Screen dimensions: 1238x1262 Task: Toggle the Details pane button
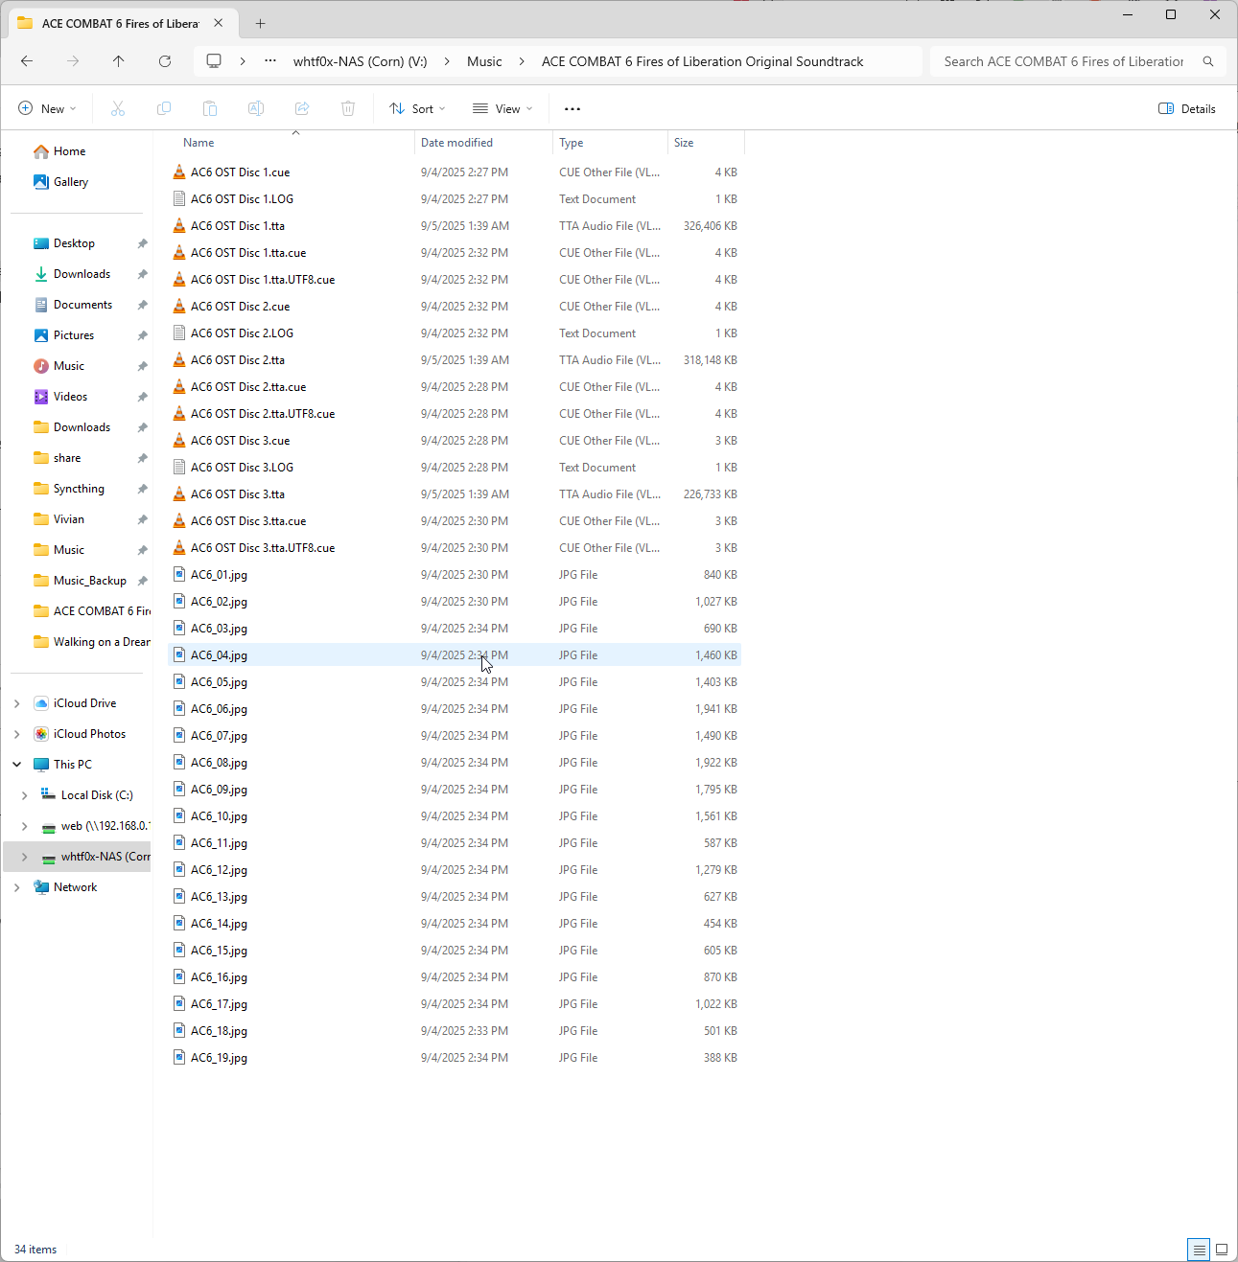pos(1187,109)
